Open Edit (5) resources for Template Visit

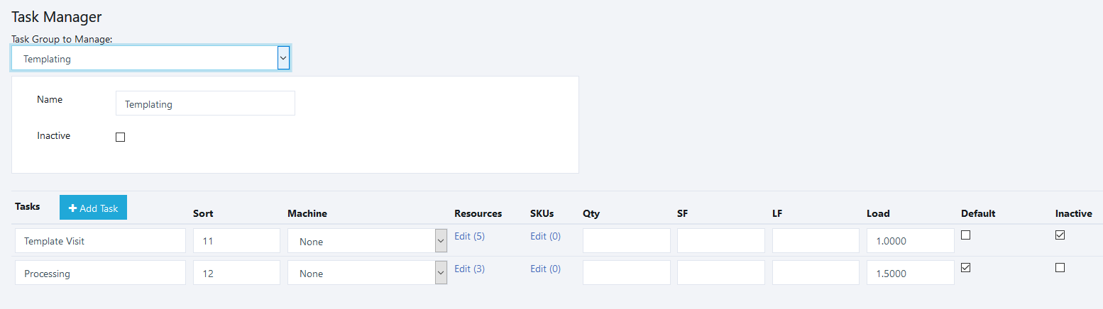pos(469,236)
